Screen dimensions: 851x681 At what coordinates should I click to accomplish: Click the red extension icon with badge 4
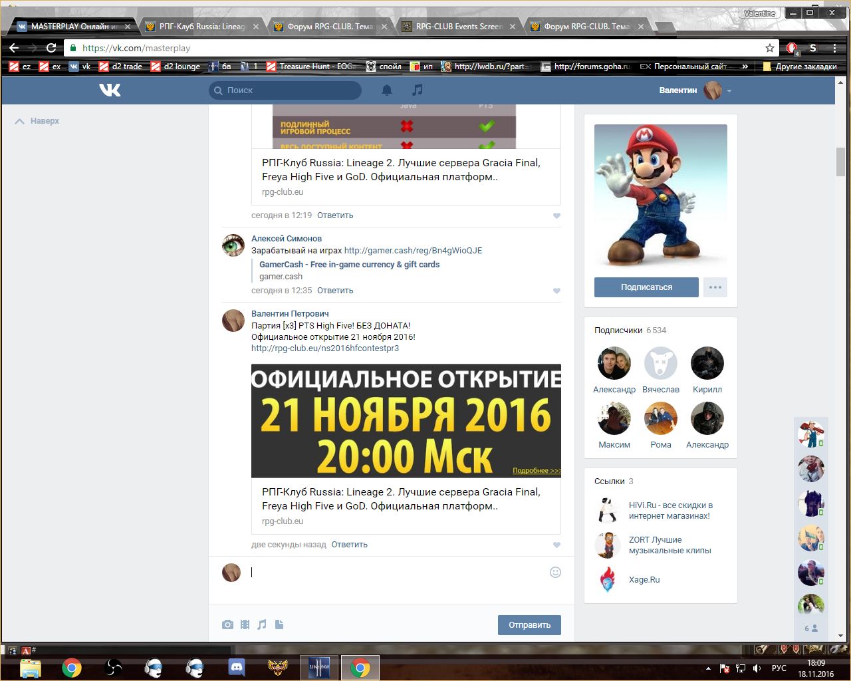tap(792, 49)
